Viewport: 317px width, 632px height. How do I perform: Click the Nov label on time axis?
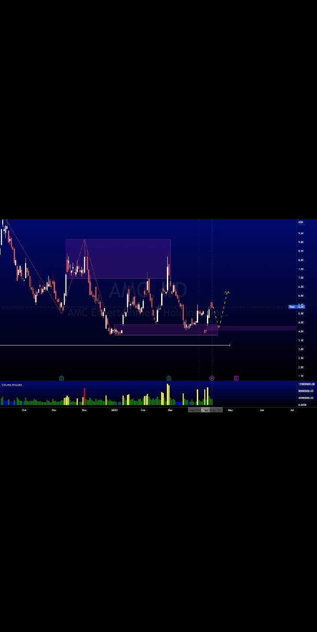point(54,410)
